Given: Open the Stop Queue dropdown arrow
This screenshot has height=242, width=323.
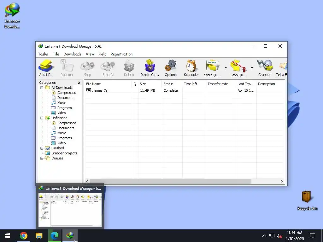Looking at the screenshot, I should 252,68.
